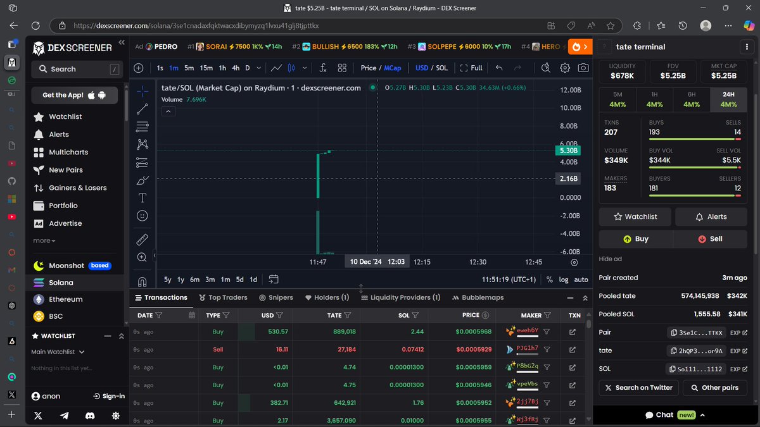Open the forecasting and measurement tools
Viewport: 760px width, 427px height.
(142, 163)
